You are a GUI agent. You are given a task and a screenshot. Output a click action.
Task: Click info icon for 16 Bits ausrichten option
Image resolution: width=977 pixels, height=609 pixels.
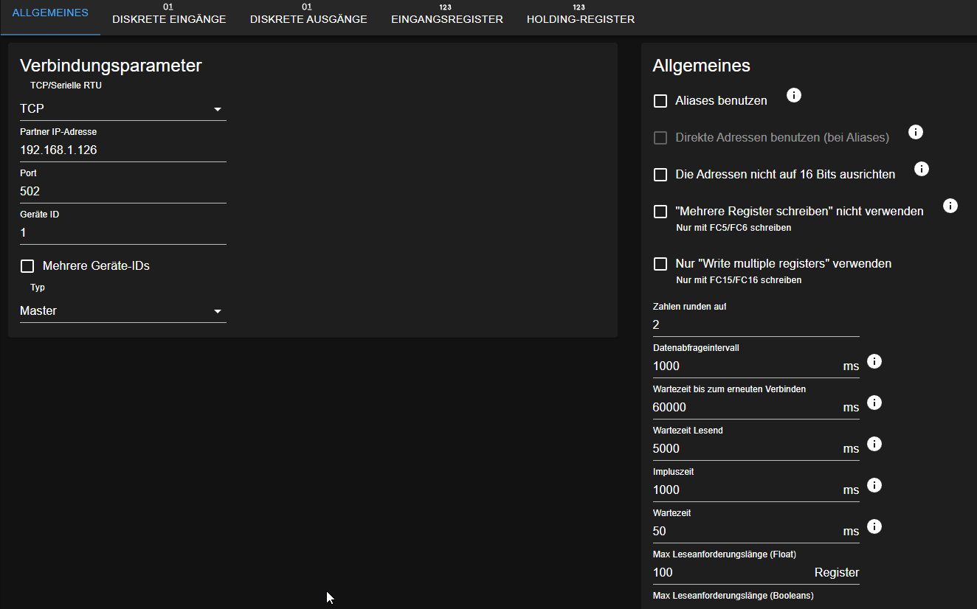pyautogui.click(x=922, y=170)
